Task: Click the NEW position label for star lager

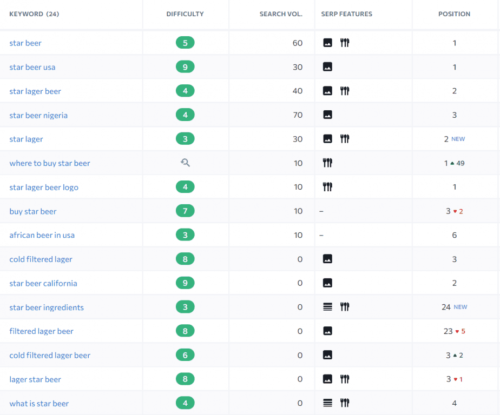Action: tap(458, 139)
